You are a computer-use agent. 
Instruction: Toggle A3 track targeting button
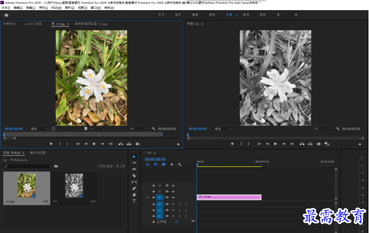(160, 216)
